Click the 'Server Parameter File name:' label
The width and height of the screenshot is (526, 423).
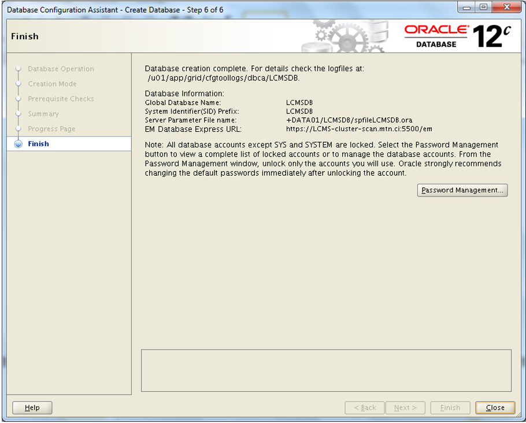click(x=191, y=120)
